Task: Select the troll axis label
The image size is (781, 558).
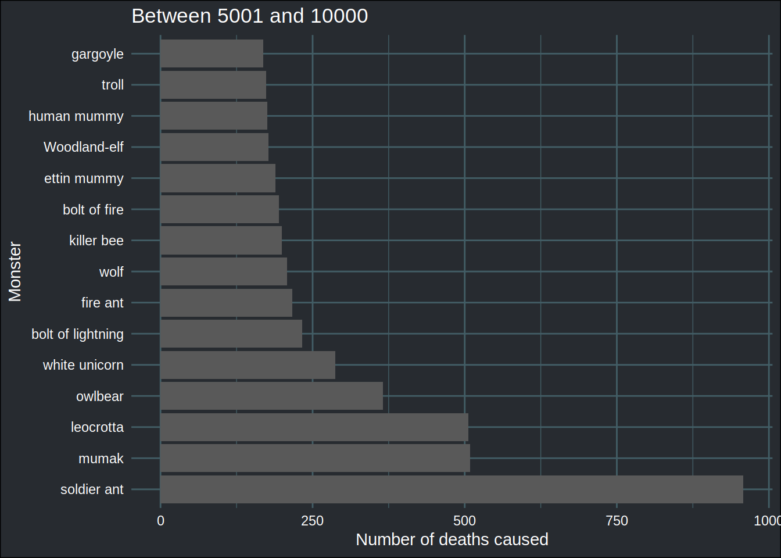Action: tap(113, 85)
